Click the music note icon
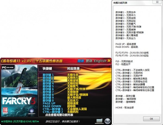The width and height of the screenshot is (163, 125). coord(107,121)
